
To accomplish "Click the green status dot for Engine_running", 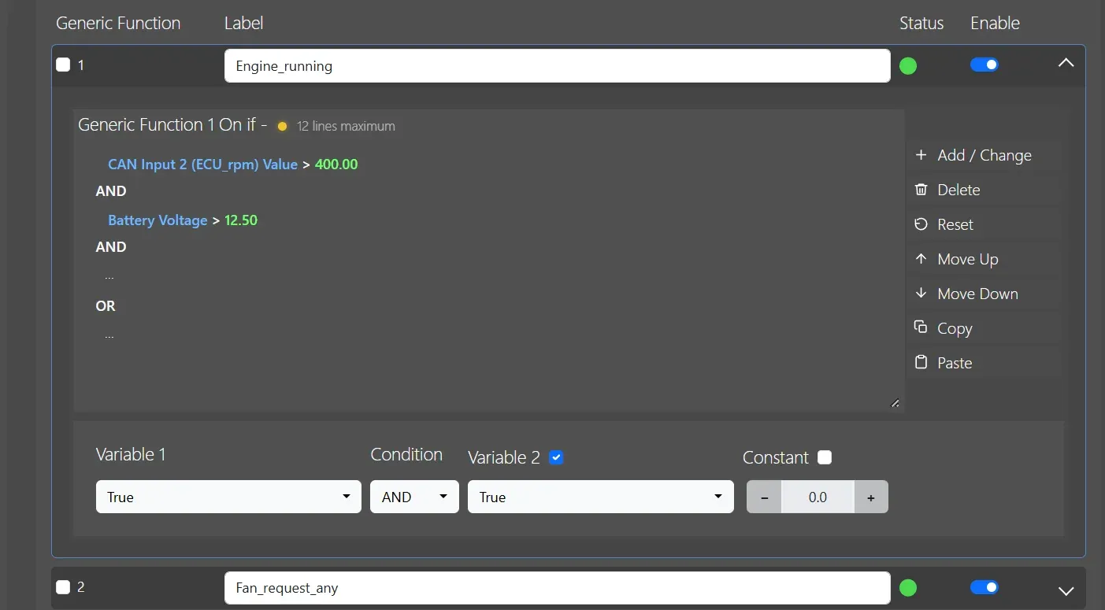I will [908, 66].
